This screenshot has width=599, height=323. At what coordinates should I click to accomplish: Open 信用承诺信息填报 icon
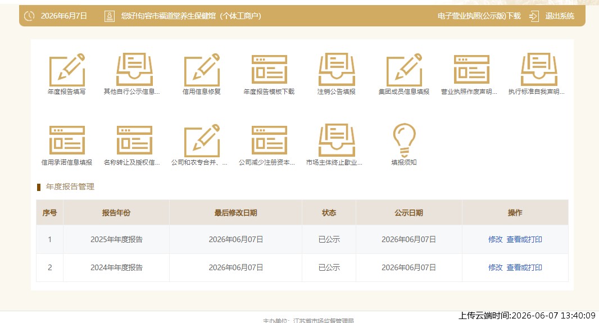tap(67, 140)
